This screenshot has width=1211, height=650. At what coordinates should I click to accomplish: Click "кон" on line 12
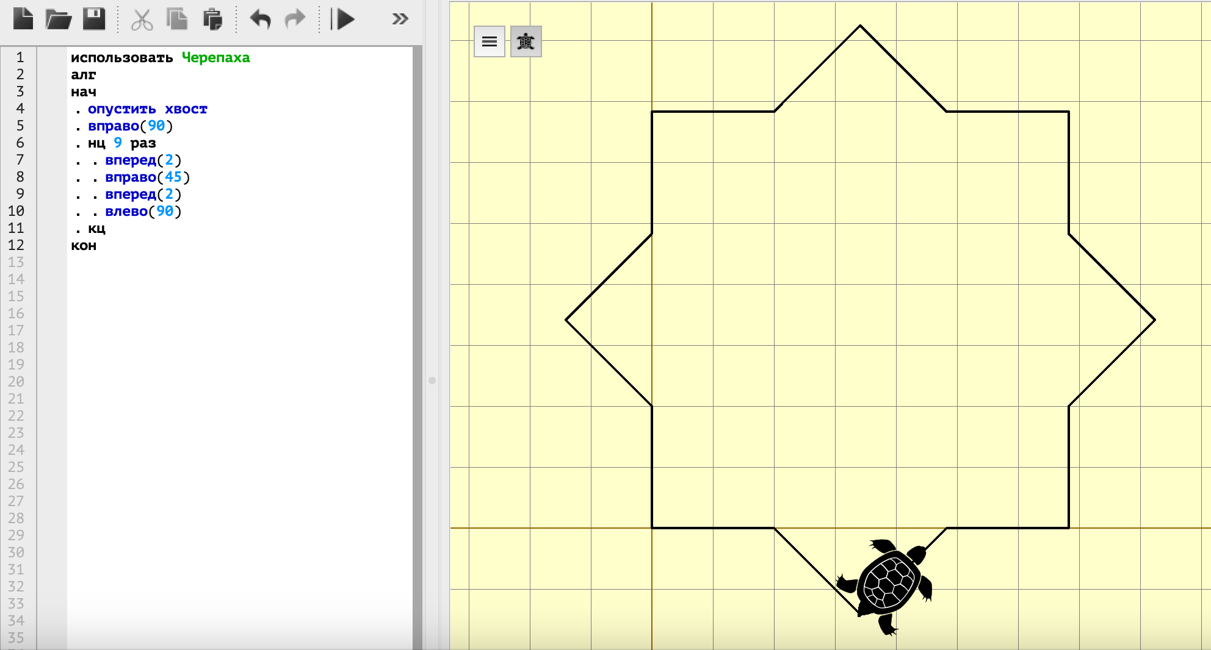[x=84, y=245]
